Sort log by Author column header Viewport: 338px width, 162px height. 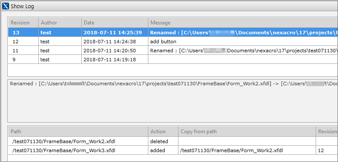(60, 23)
